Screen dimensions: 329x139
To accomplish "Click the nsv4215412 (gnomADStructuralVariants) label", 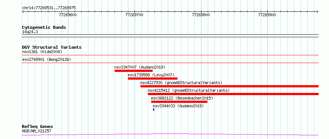I will coord(189,90).
